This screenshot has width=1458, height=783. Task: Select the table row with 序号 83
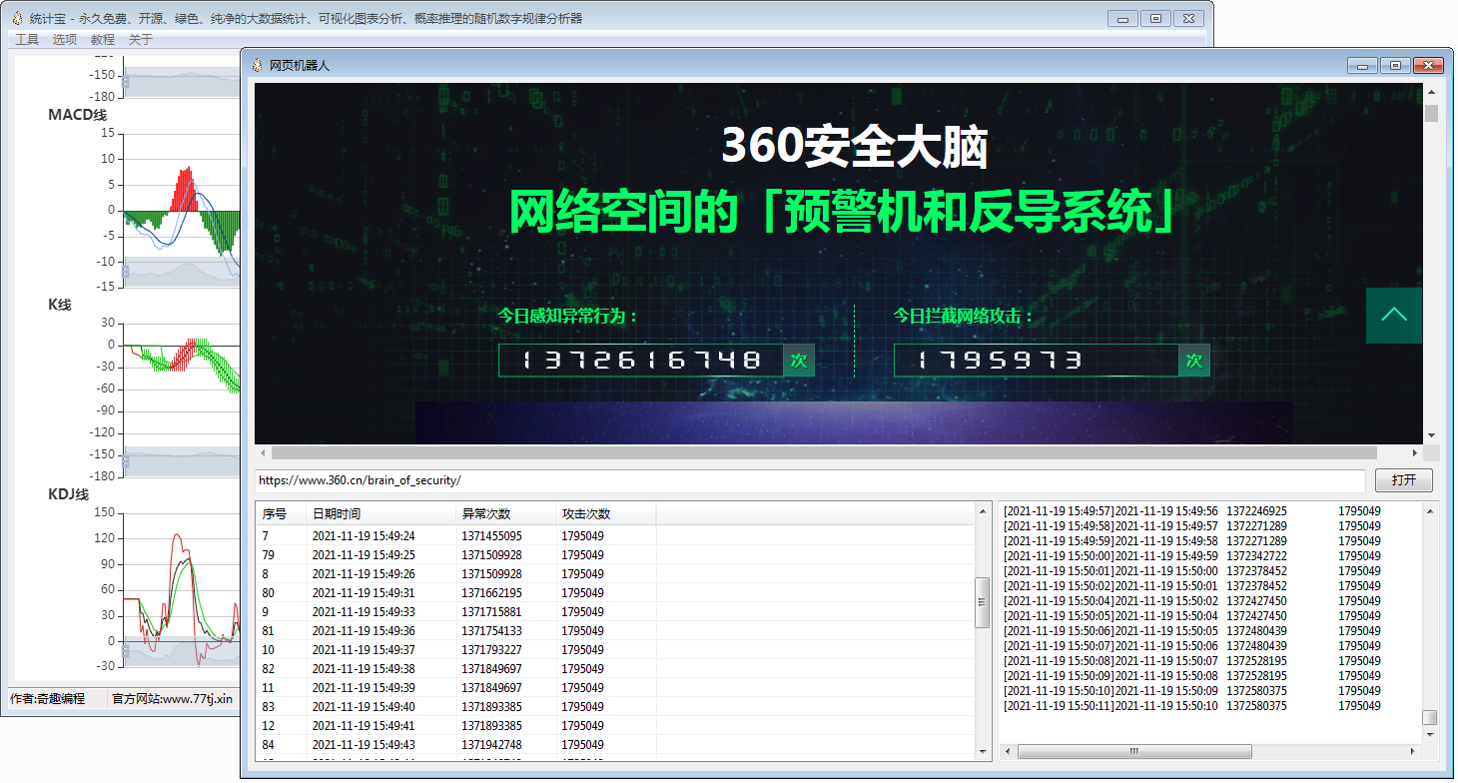click(614, 707)
